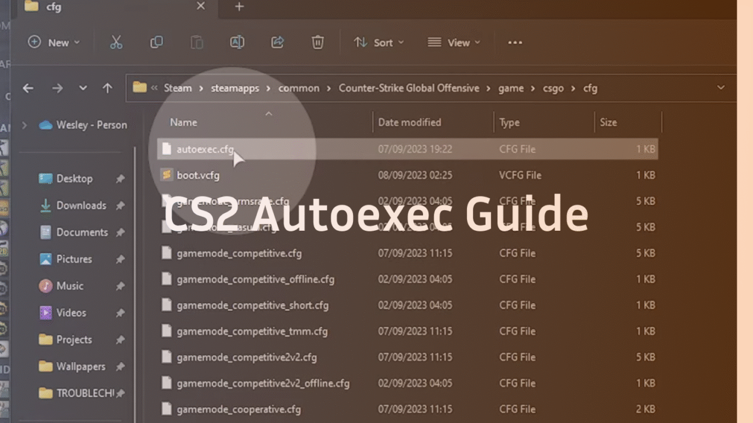Click the Paste icon on the command bar
753x423 pixels.
pos(197,42)
